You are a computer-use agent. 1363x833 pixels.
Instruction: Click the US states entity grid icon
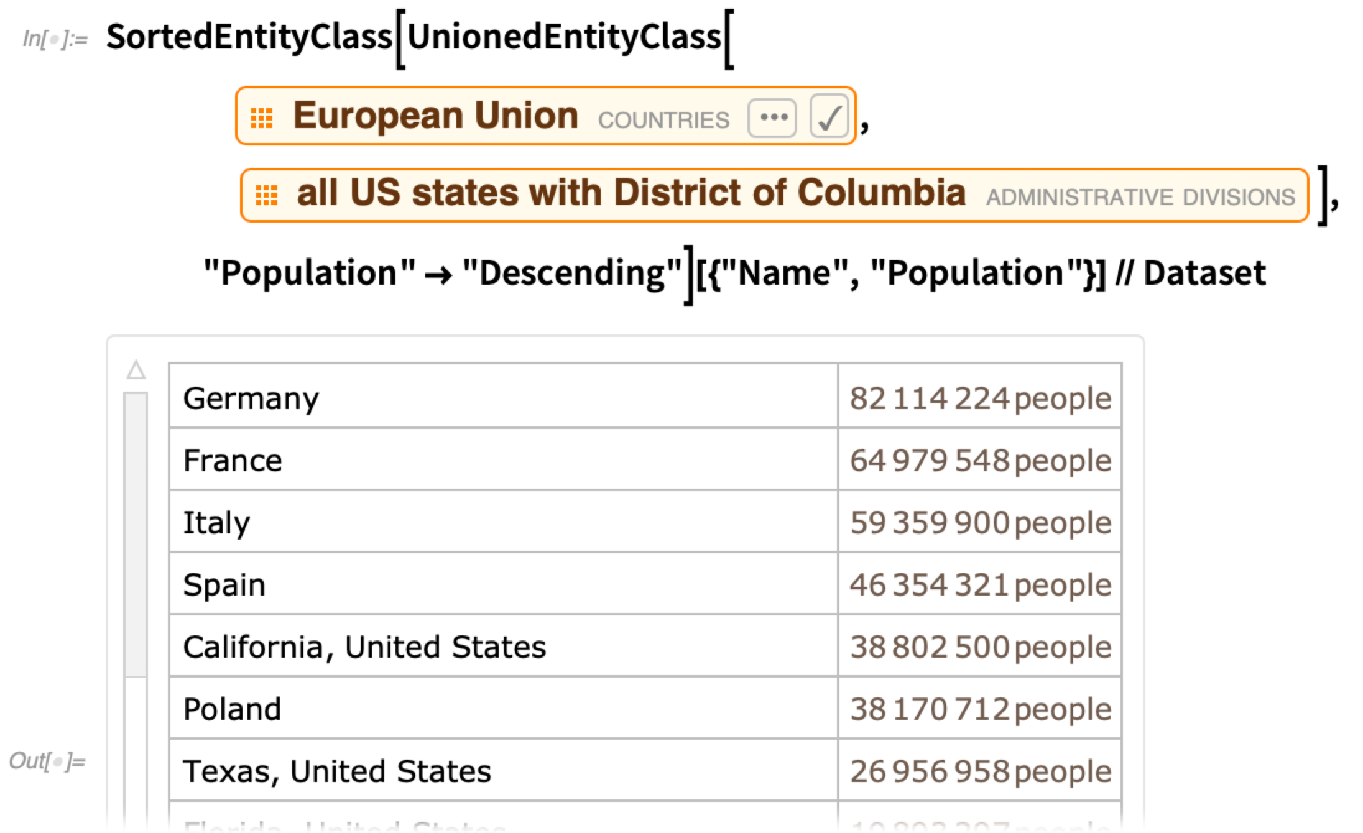pyautogui.click(x=267, y=195)
